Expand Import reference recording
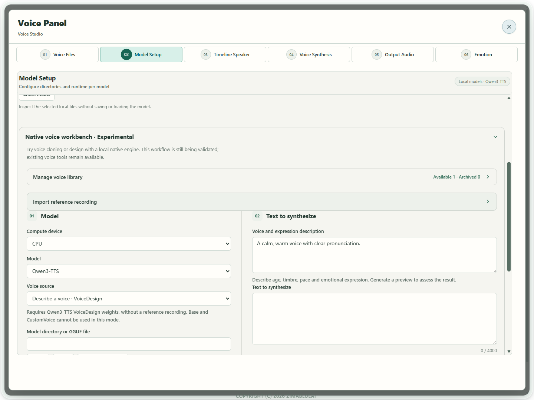 [262, 202]
